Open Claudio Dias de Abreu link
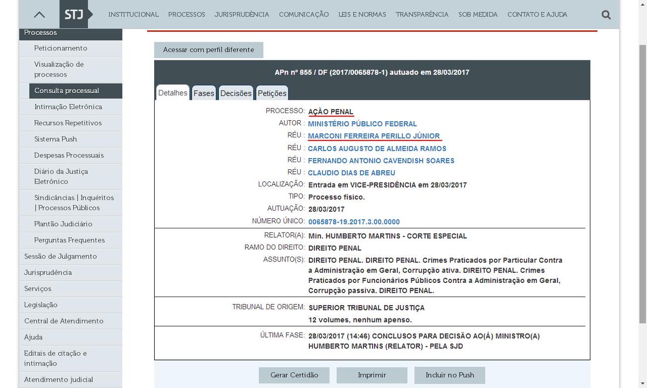Viewport: 647px width, 388px height. tap(352, 173)
